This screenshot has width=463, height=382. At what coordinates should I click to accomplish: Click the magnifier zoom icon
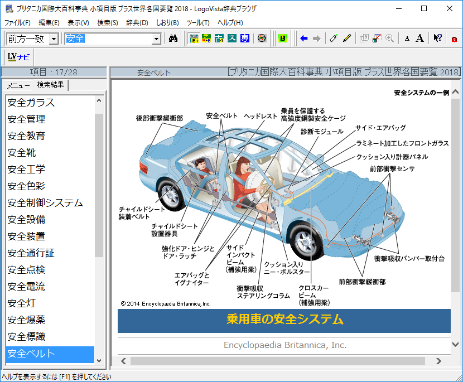click(389, 38)
